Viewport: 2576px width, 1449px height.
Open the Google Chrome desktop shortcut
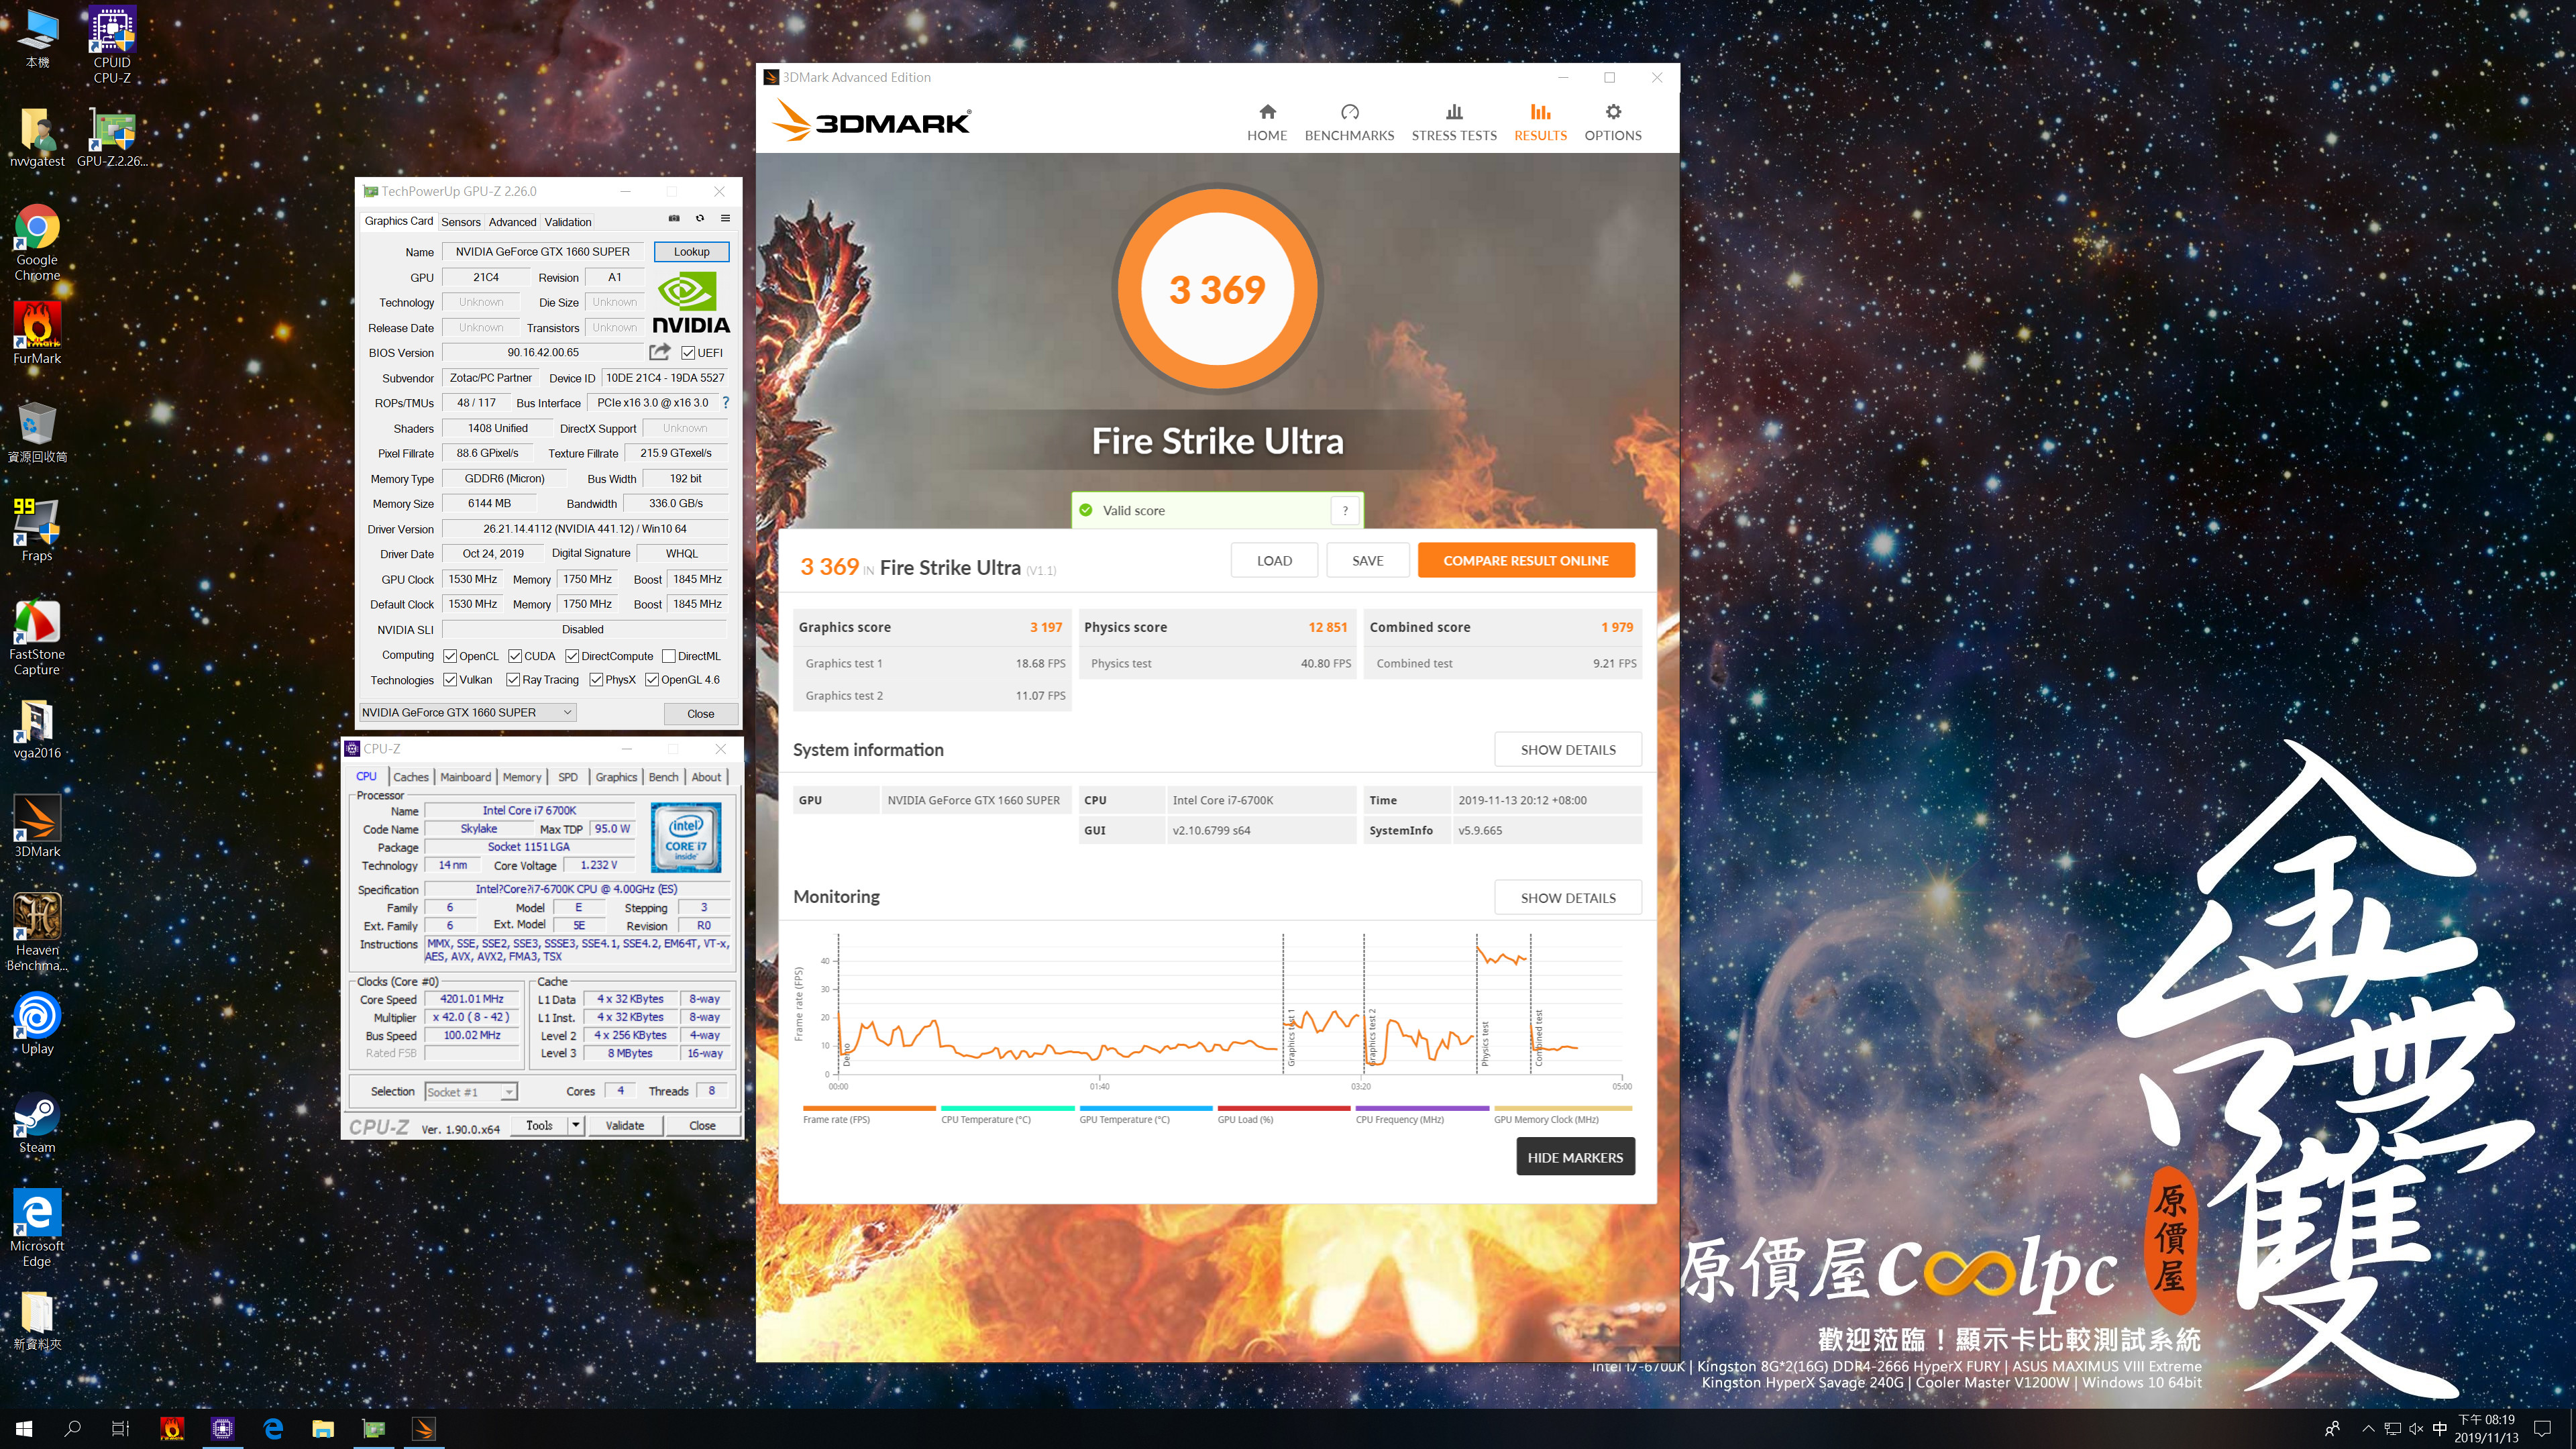coord(37,243)
